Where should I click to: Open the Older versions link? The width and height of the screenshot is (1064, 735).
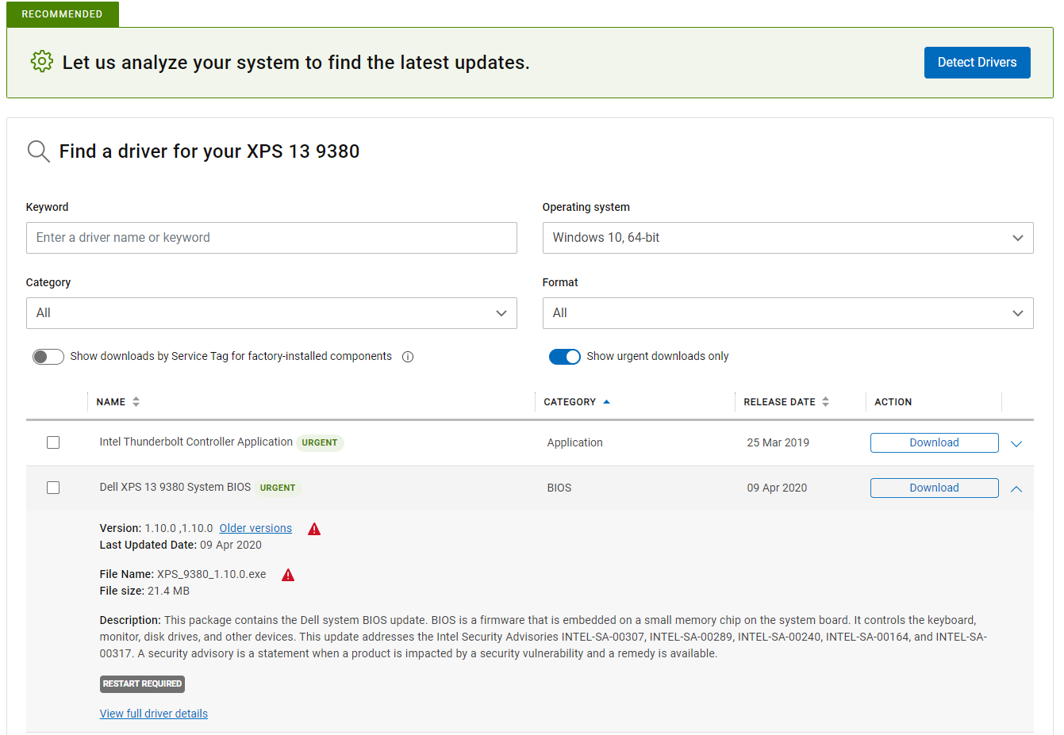click(255, 528)
